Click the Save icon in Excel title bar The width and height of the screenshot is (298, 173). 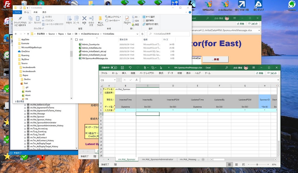pos(122,68)
